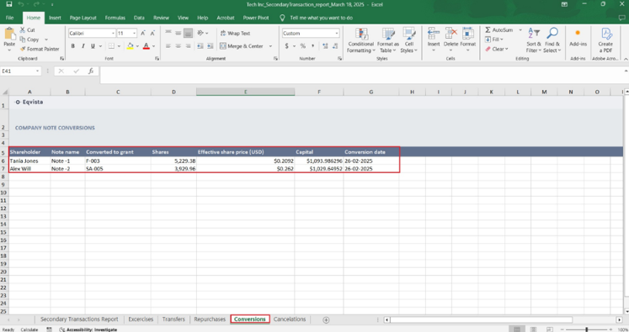Click Accessibility: Investigate in status bar
This screenshot has height=332, width=629.
pyautogui.click(x=88, y=329)
